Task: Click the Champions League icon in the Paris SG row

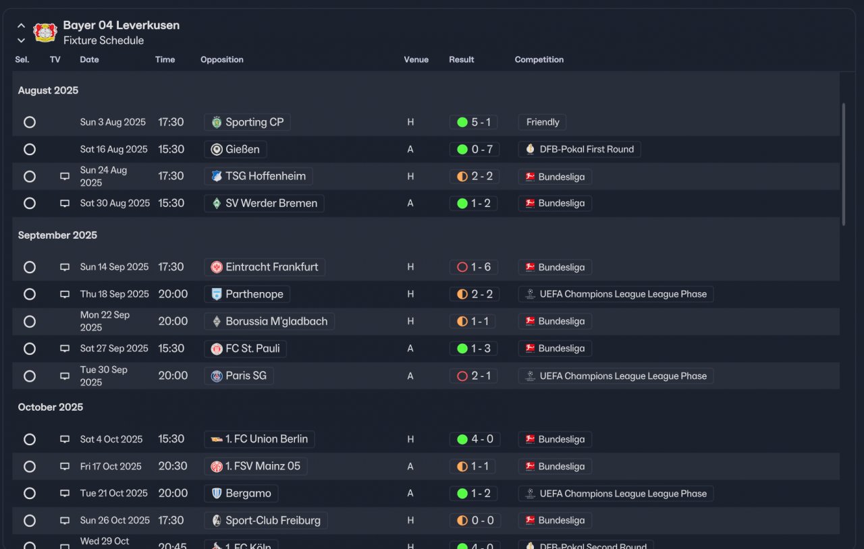Action: point(530,376)
